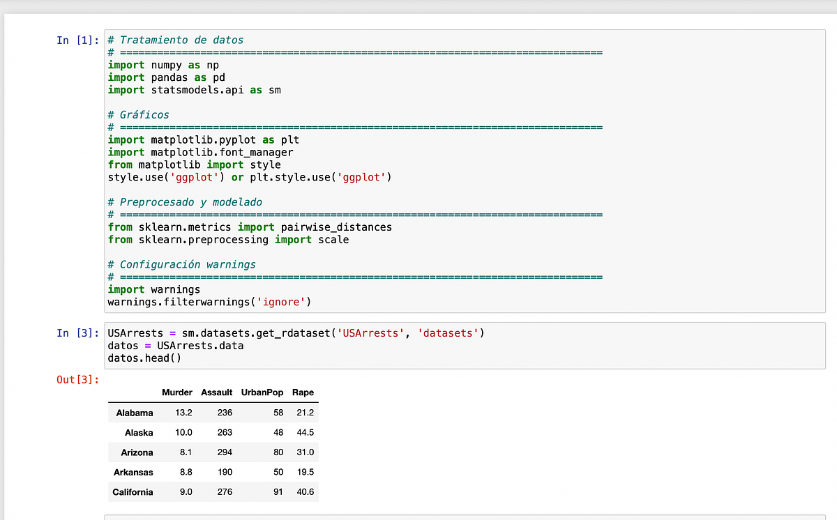Click Alaska's UrbanPop value 48
The width and height of the screenshot is (837, 520).
[278, 433]
